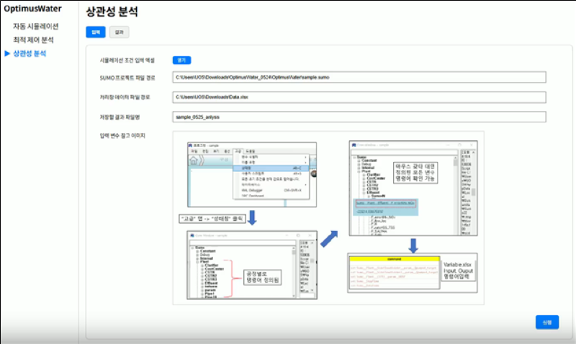Select 상관성 분석 in the sidebar
Viewport: 576px width, 344px height.
30,54
